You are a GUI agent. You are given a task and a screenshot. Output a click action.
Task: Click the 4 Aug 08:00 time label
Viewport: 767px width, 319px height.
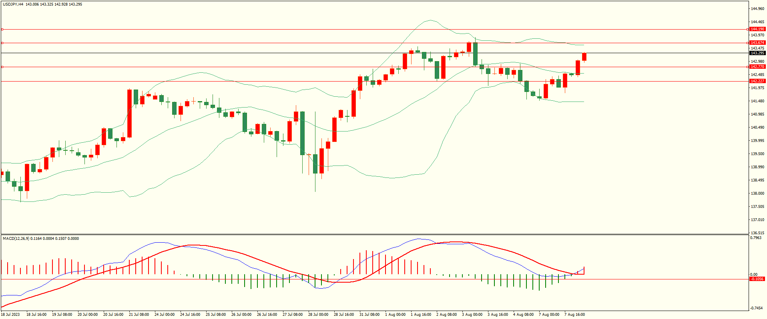524,315
